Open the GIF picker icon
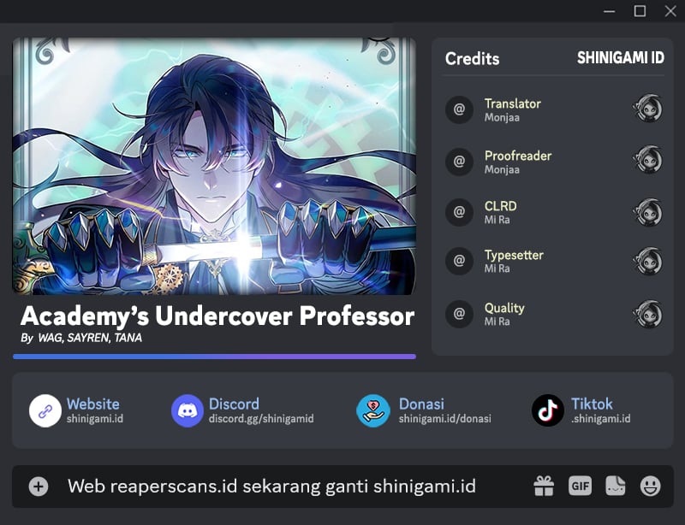 581,486
